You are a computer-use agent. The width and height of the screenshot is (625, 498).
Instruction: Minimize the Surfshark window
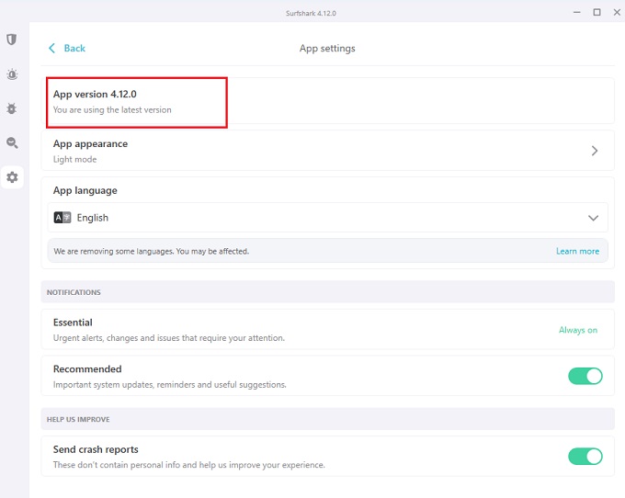click(577, 12)
